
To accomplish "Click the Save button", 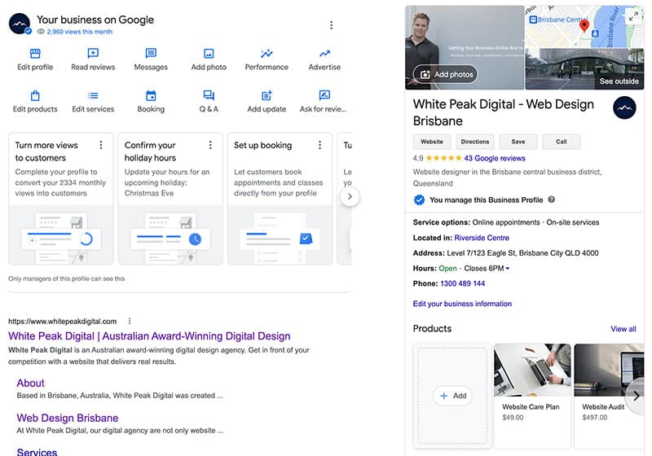I will (x=518, y=142).
